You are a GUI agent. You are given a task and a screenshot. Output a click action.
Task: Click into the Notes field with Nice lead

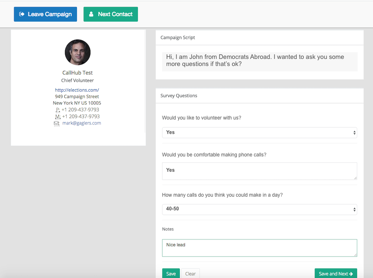pyautogui.click(x=259, y=248)
